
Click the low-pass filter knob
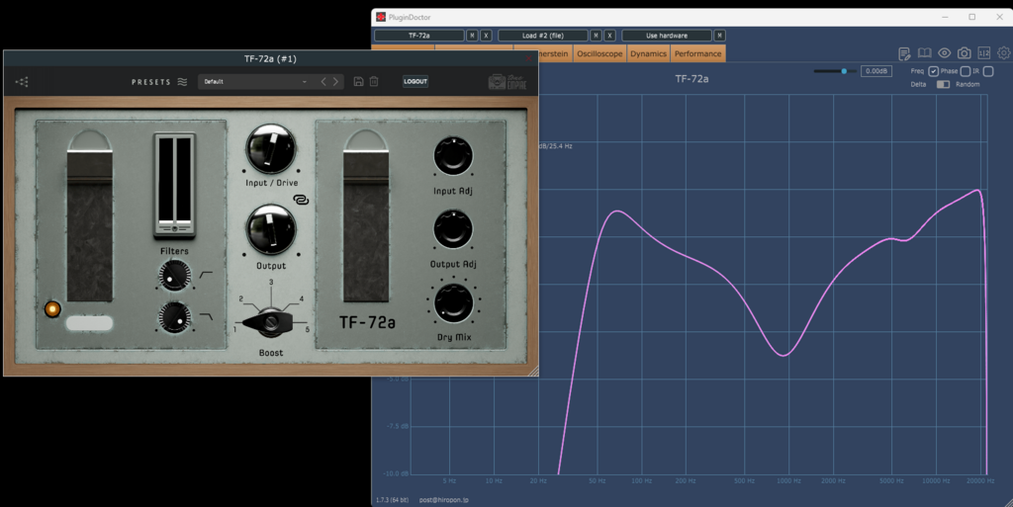(x=174, y=317)
